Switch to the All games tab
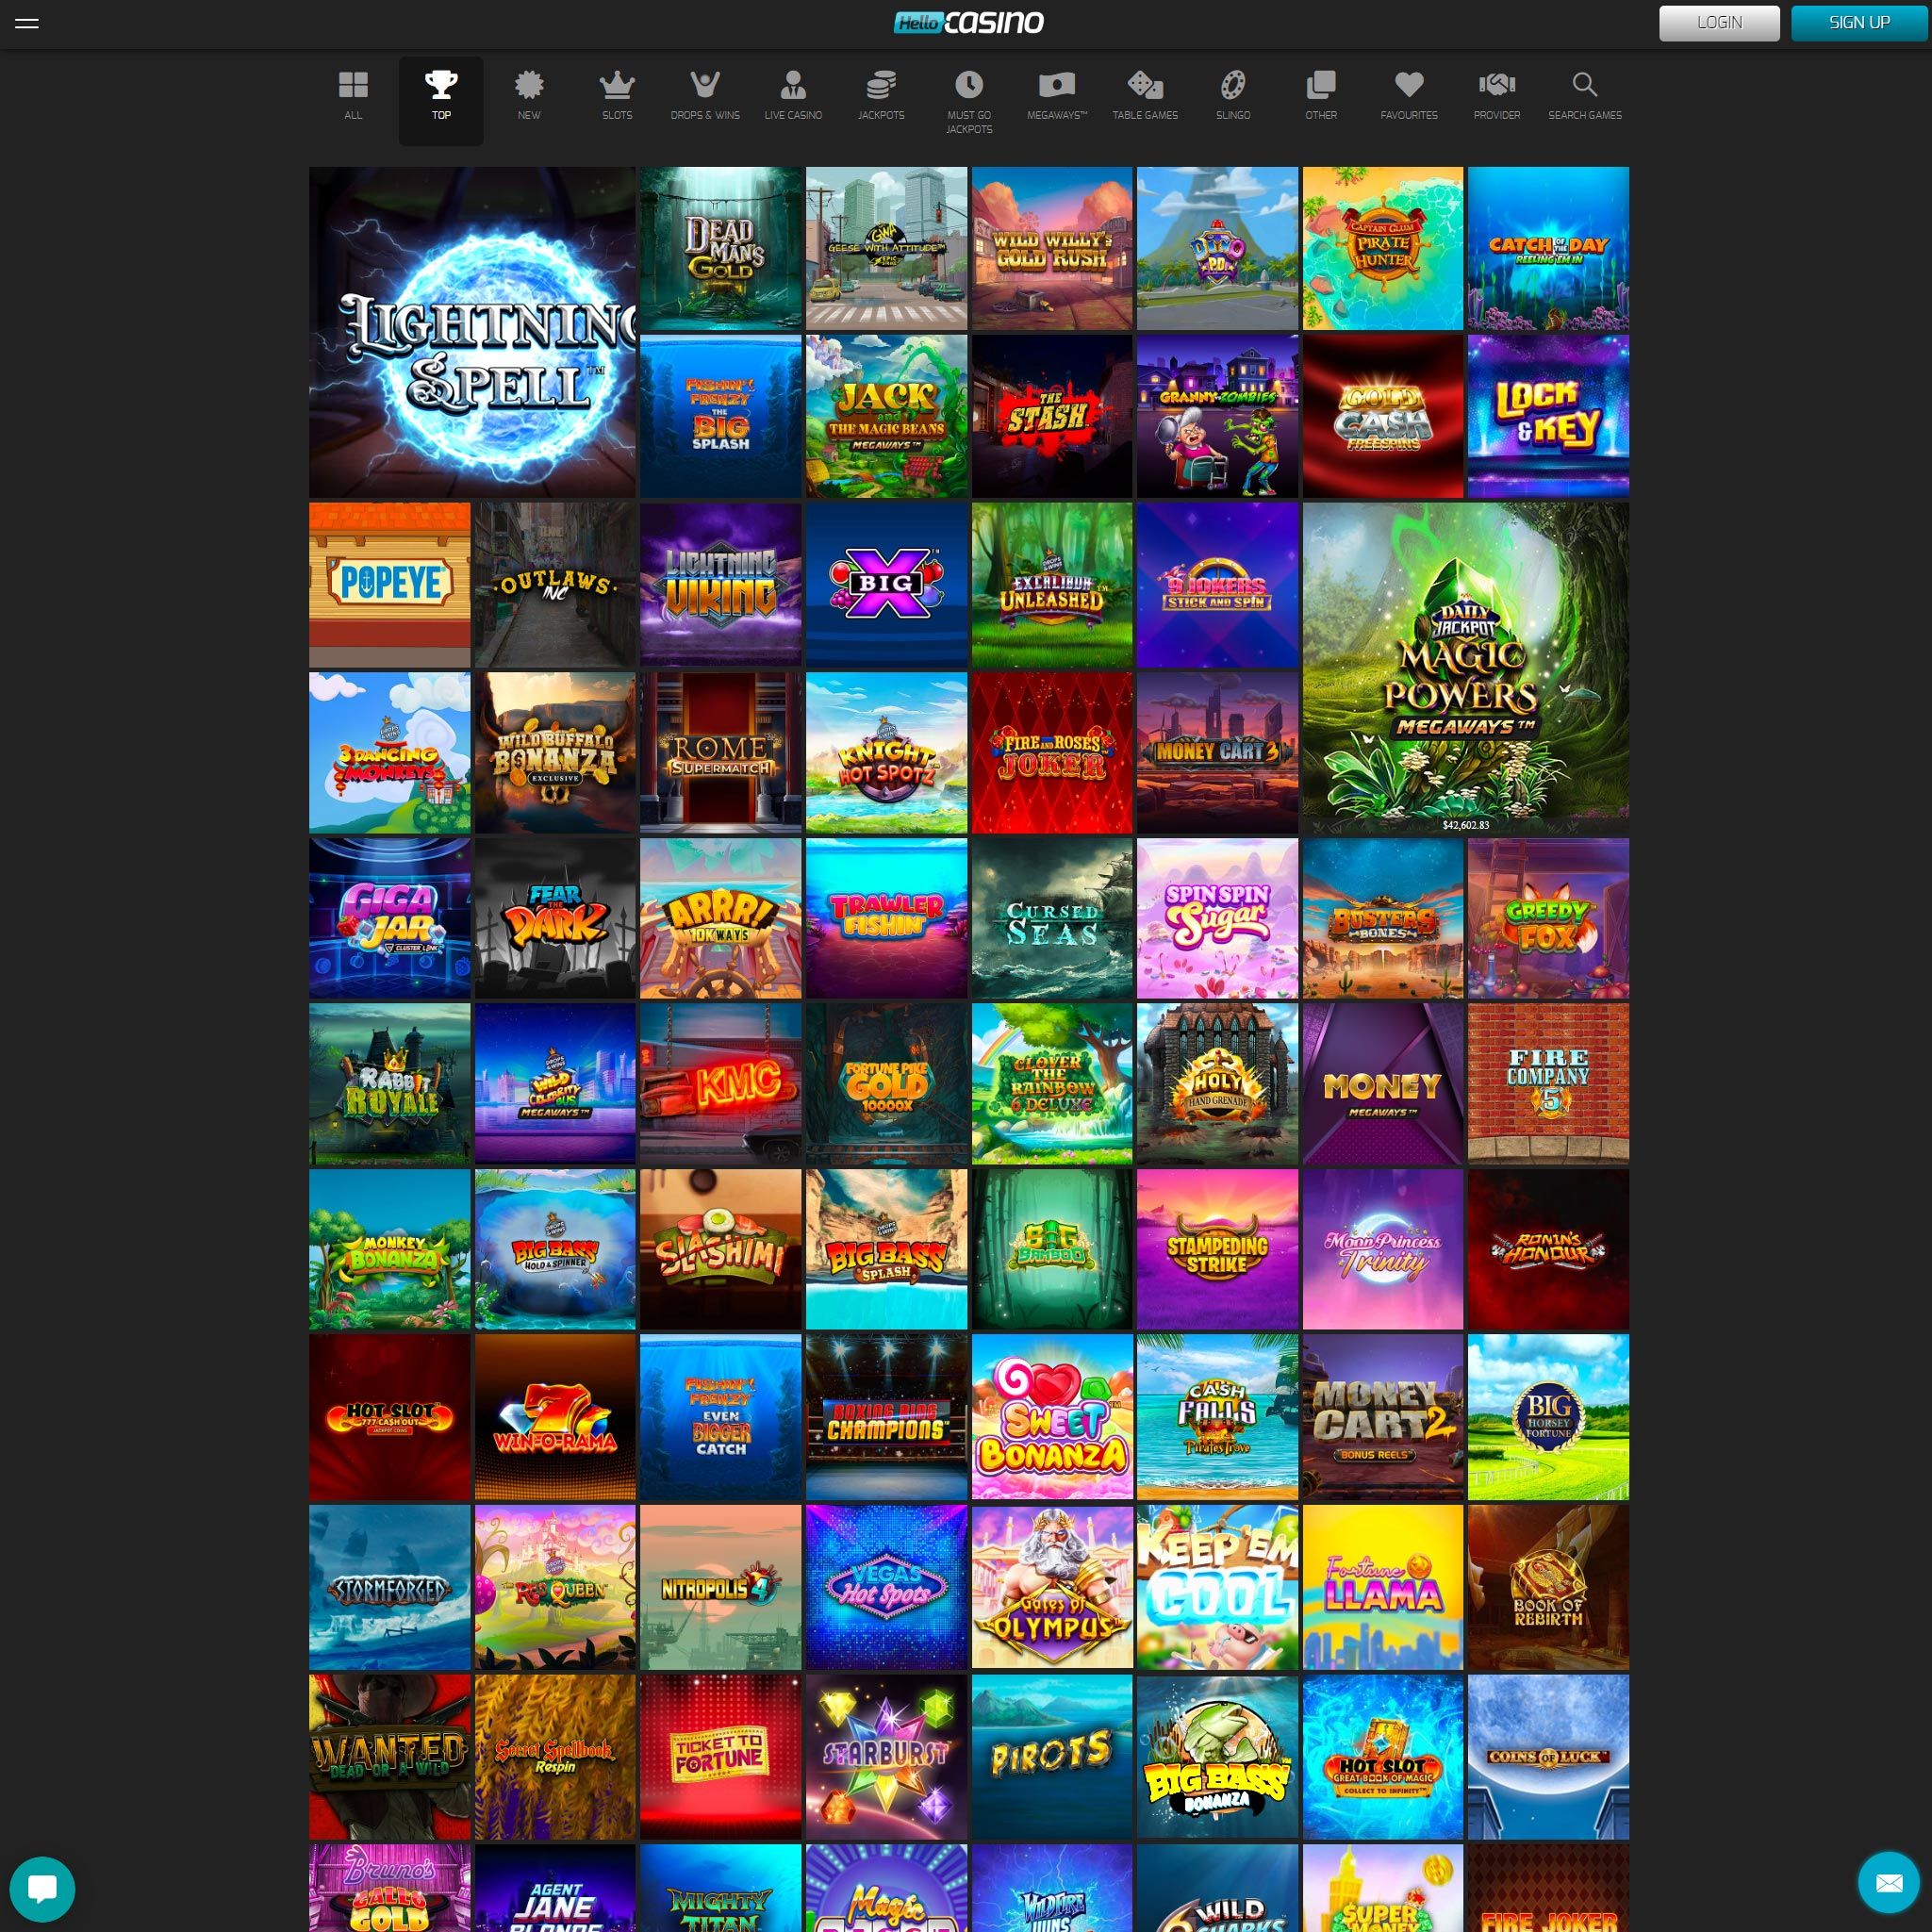 [x=353, y=87]
